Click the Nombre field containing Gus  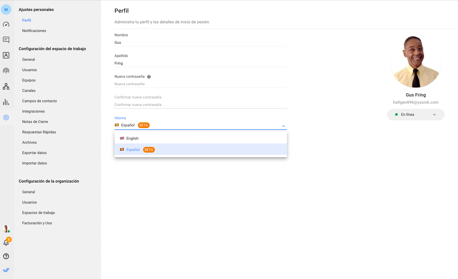(200, 43)
